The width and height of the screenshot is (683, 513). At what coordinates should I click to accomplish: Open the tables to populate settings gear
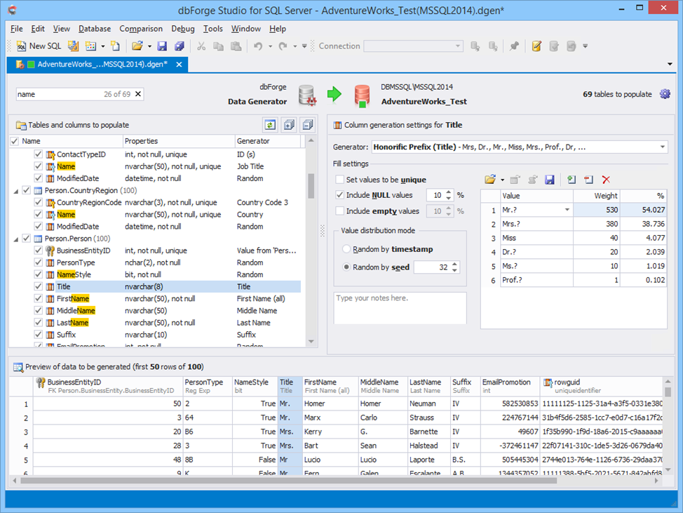pos(665,93)
